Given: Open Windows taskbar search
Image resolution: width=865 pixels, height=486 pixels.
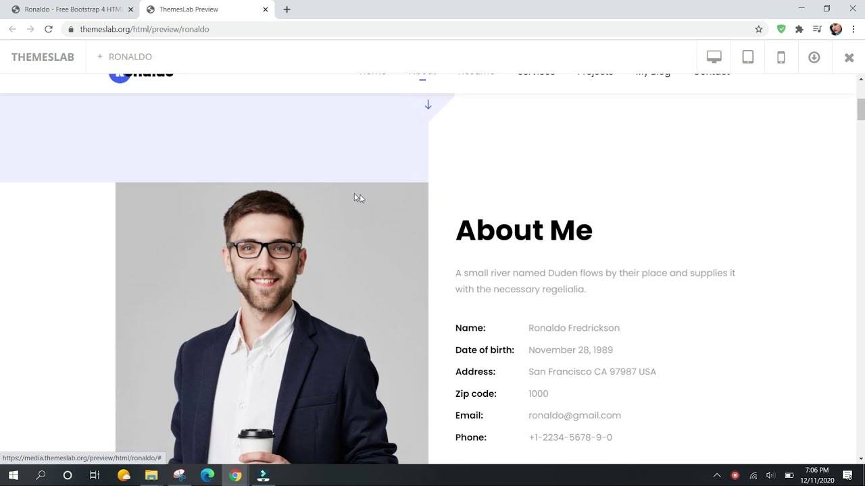Looking at the screenshot, I should pyautogui.click(x=41, y=475).
